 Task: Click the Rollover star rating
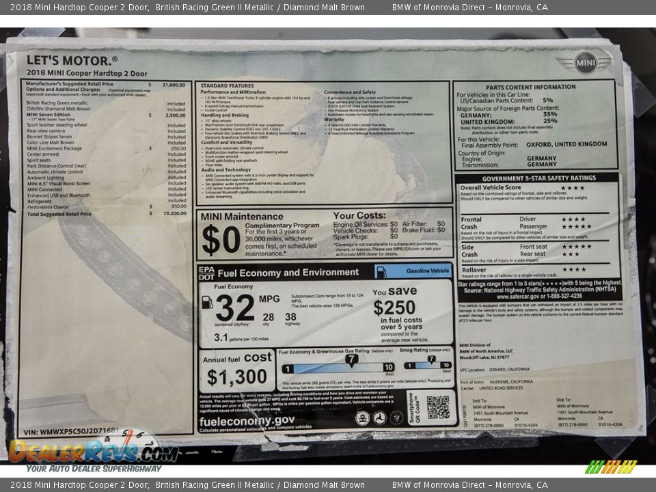(574, 269)
